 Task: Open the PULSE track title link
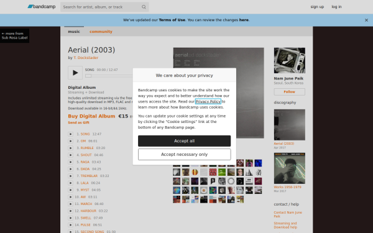click(85, 225)
